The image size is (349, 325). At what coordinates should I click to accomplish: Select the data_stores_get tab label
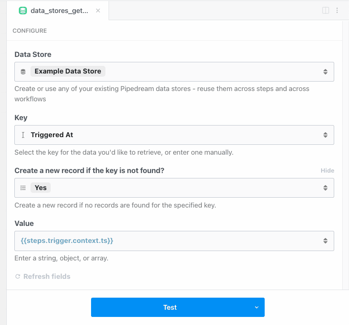[x=59, y=11]
